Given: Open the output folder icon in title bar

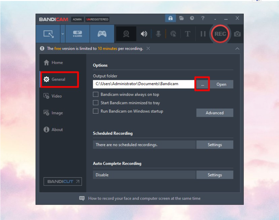Looking at the screenshot, I should (x=181, y=18).
